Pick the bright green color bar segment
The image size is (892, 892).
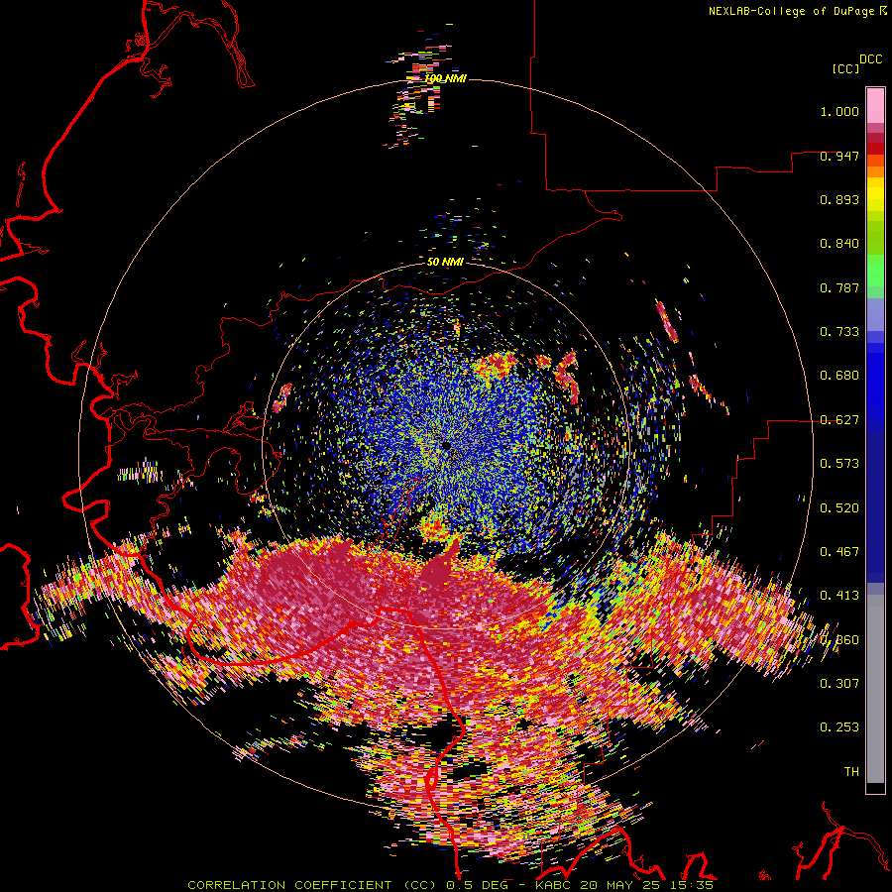tap(875, 270)
